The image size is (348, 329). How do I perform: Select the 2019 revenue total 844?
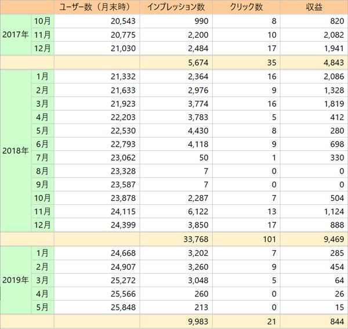314,322
